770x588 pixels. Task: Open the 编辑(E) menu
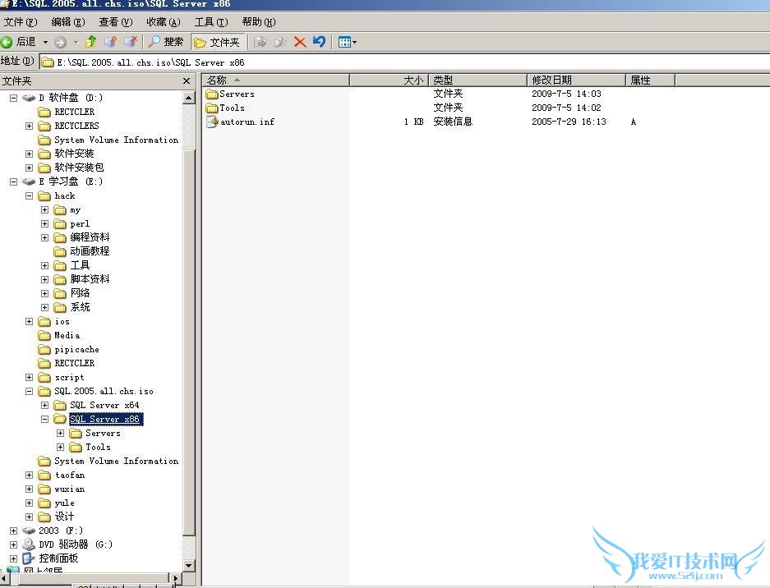[68, 22]
